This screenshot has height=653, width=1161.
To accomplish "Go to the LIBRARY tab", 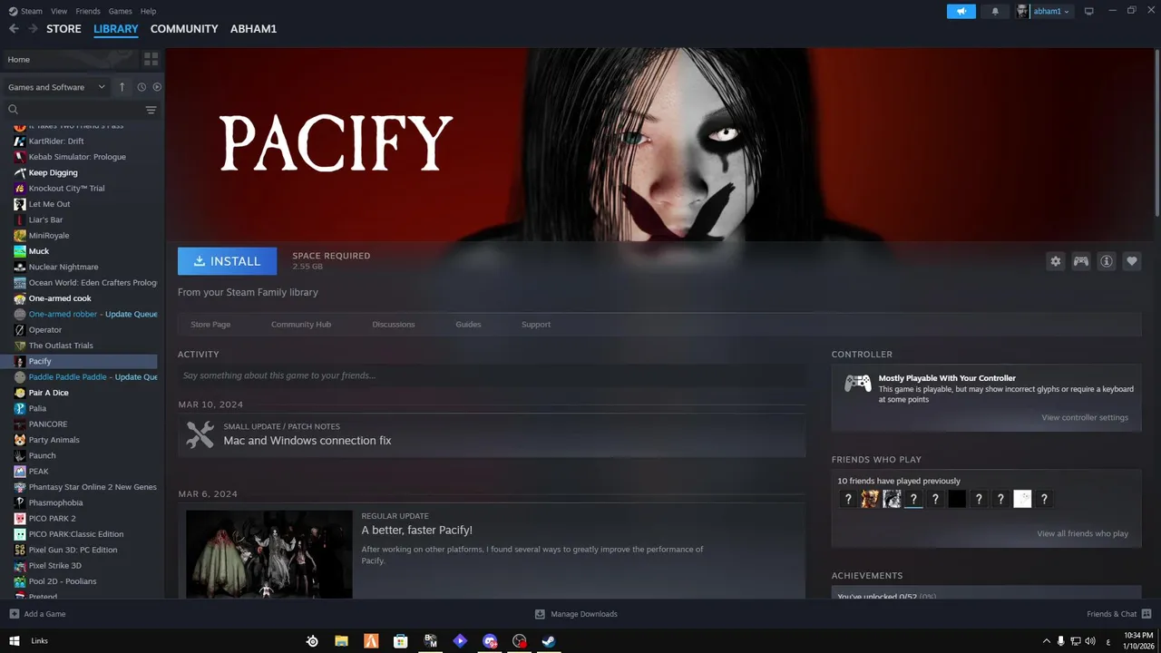I will (x=116, y=29).
